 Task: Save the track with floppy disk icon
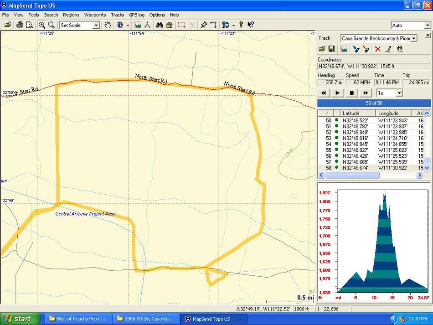click(x=331, y=49)
